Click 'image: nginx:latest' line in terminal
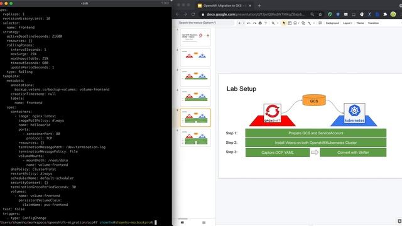402x226 pixels. pos(37,116)
